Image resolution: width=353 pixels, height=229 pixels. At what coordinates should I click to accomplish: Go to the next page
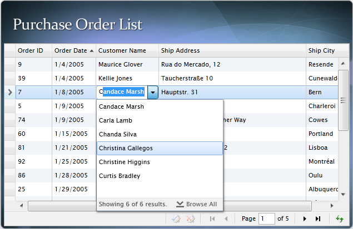(305, 219)
